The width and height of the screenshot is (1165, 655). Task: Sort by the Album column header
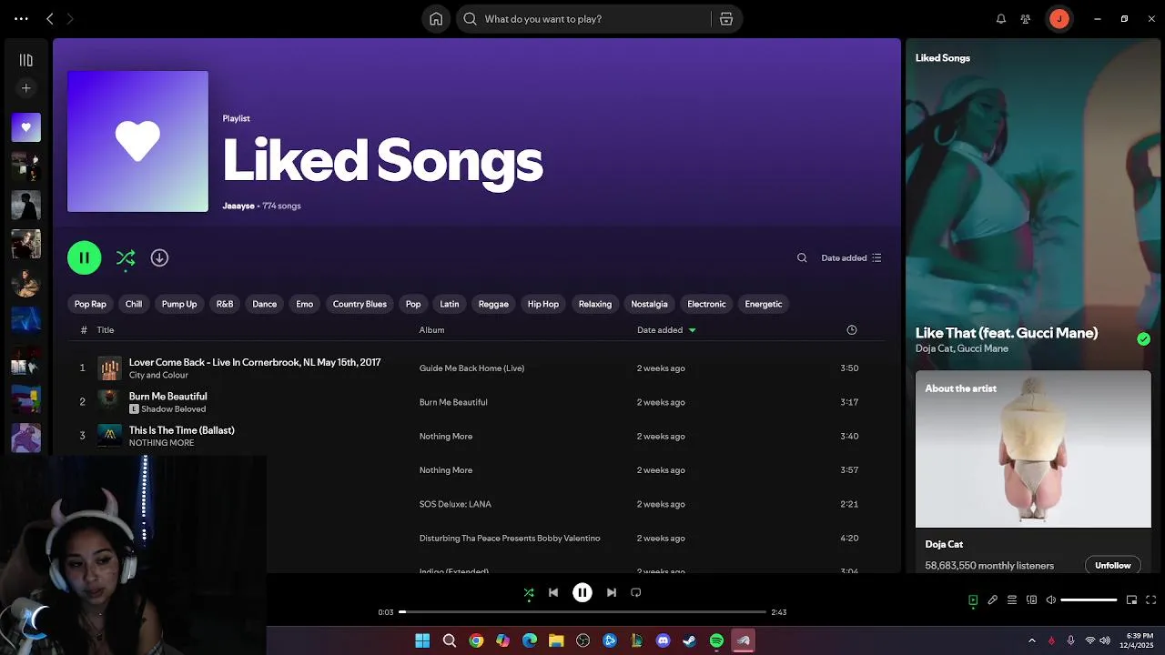[431, 330]
